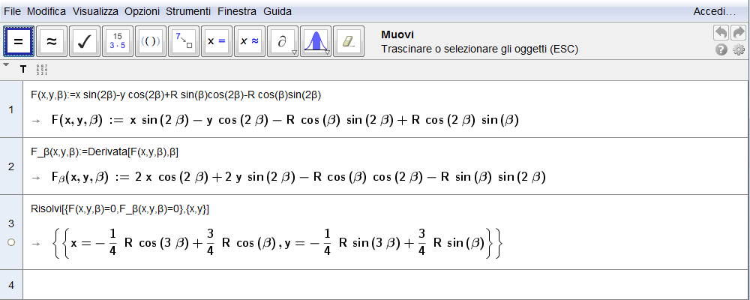The image size is (750, 300).
Task: Click the Keep Input checkmark tool
Action: [85, 42]
